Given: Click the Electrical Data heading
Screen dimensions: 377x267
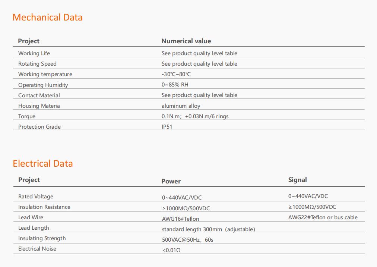Looking at the screenshot, I should pyautogui.click(x=43, y=164).
